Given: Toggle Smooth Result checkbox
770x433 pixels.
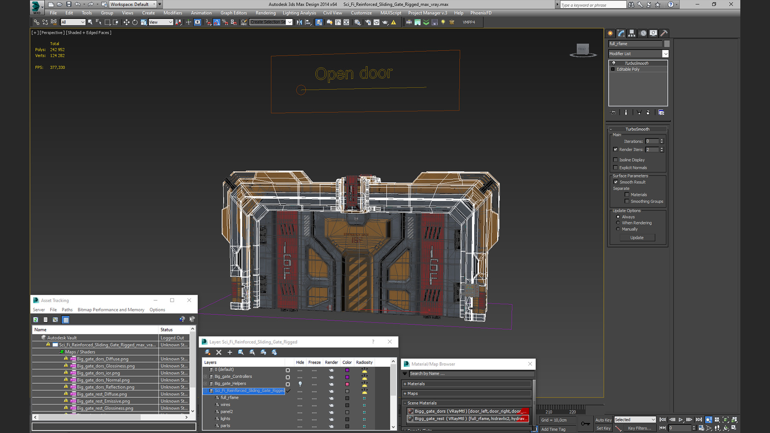Looking at the screenshot, I should pyautogui.click(x=616, y=182).
